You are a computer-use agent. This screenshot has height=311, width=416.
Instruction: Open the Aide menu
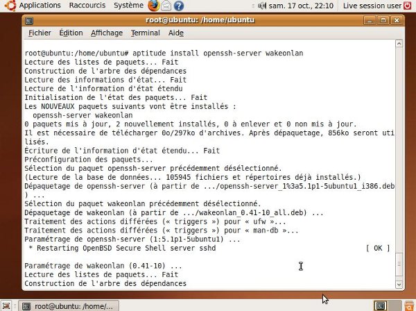(176, 33)
